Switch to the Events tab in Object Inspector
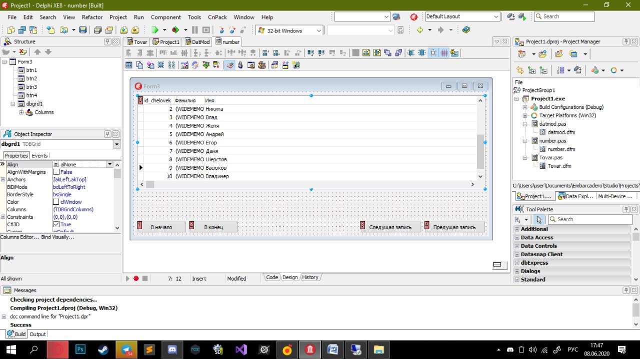 tap(39, 156)
